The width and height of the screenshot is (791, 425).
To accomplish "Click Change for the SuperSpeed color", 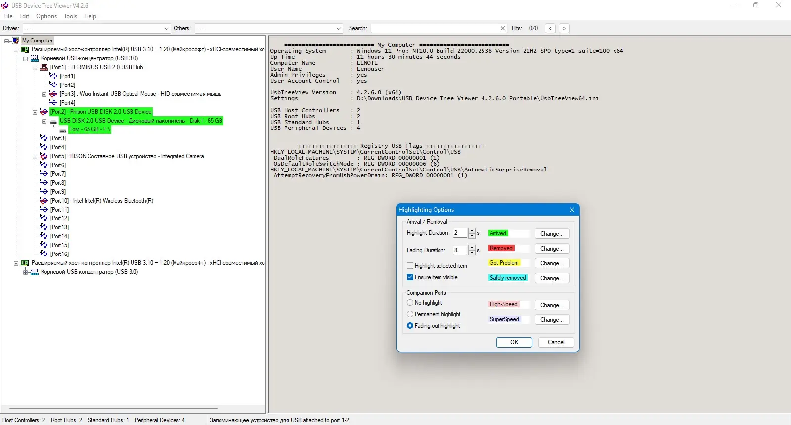I will pyautogui.click(x=552, y=320).
